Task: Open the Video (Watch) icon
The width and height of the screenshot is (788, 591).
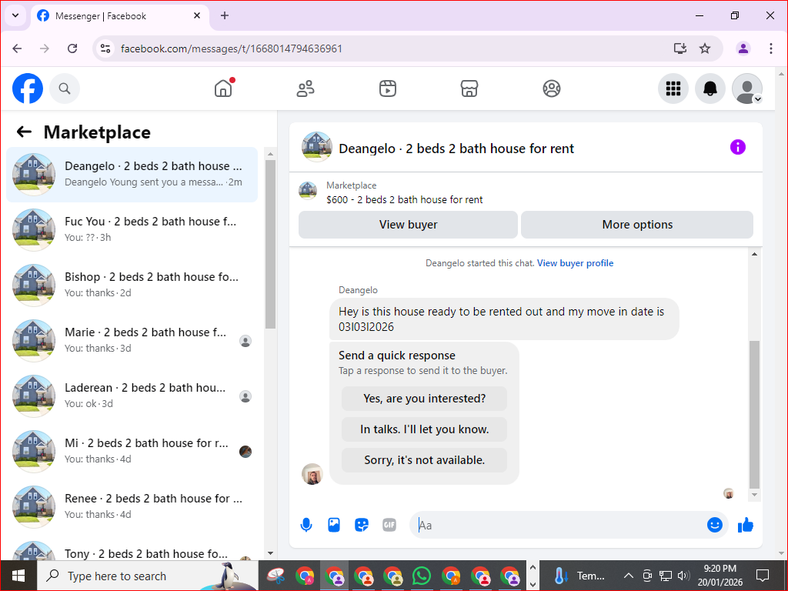Action: point(388,88)
